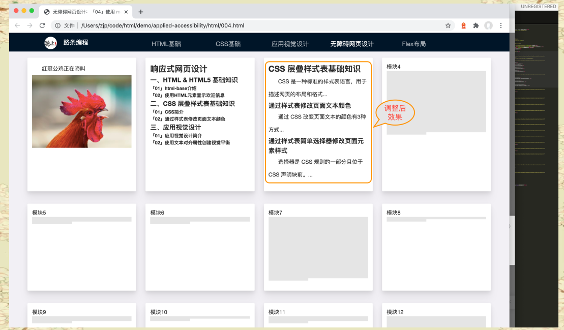Click 一、HTML & HTML5 基础知识 heading

pos(194,80)
